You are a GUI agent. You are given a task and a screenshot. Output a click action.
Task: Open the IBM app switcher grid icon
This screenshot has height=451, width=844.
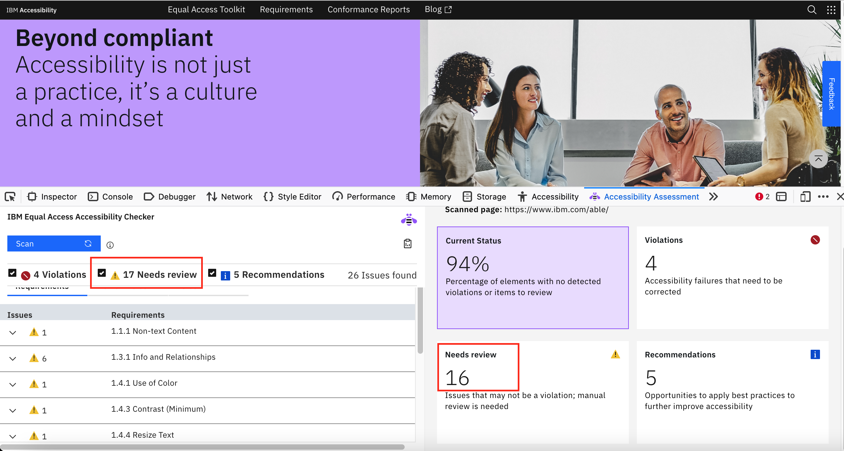pyautogui.click(x=831, y=10)
